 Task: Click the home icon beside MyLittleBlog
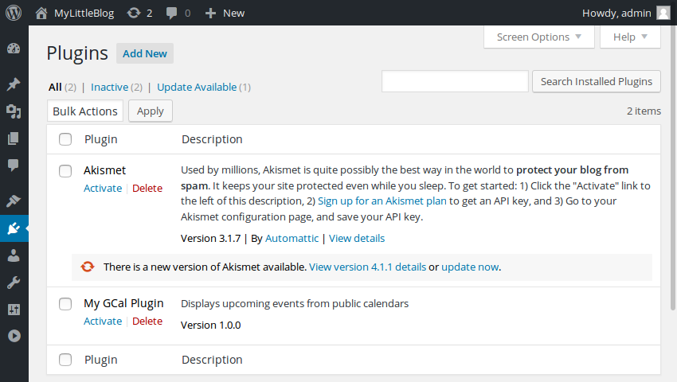(x=41, y=13)
